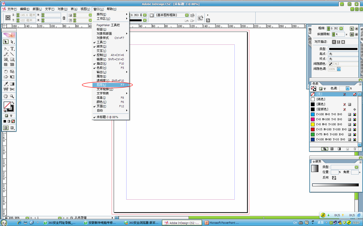Image resolution: width=363 pixels, height=226 pixels.
Task: Click the Direct Selection tool
Action: tap(12, 42)
